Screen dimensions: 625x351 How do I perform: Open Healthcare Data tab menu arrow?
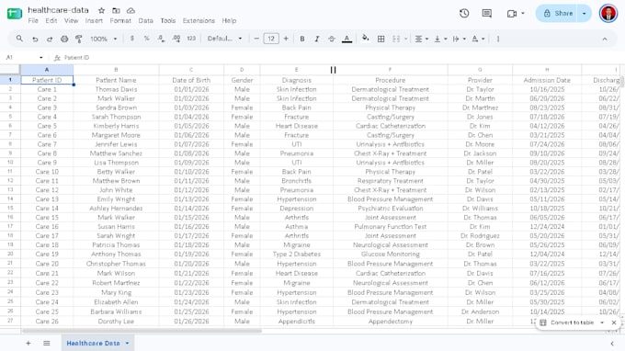click(127, 343)
